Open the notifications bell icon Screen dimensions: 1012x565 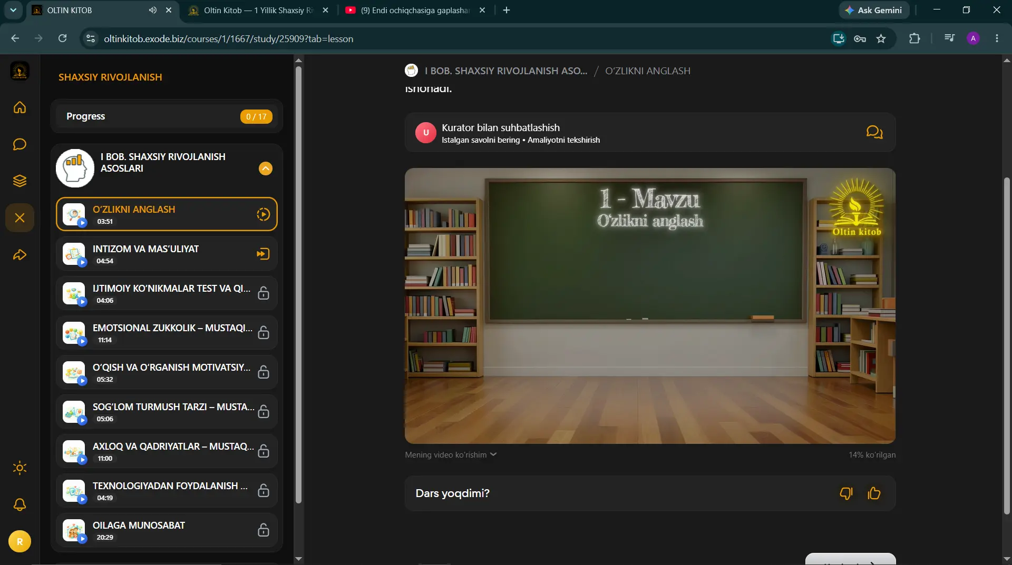coord(20,504)
